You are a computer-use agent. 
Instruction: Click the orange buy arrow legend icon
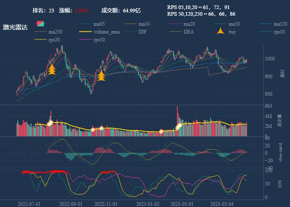click(221, 32)
